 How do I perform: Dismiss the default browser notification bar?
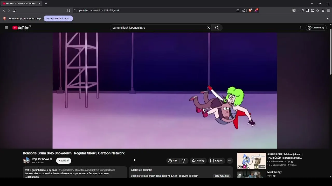click(327, 19)
